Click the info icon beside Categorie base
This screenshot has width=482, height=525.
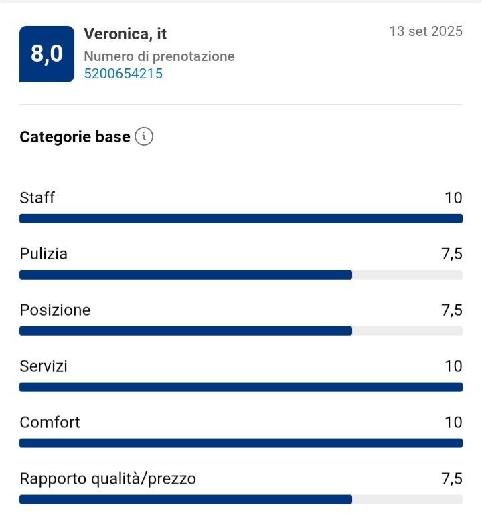point(144,137)
